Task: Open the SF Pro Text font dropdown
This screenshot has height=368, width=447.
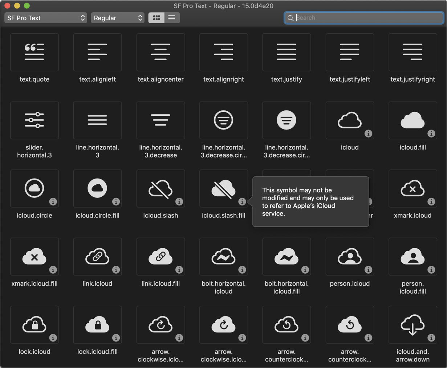Action: coord(45,17)
